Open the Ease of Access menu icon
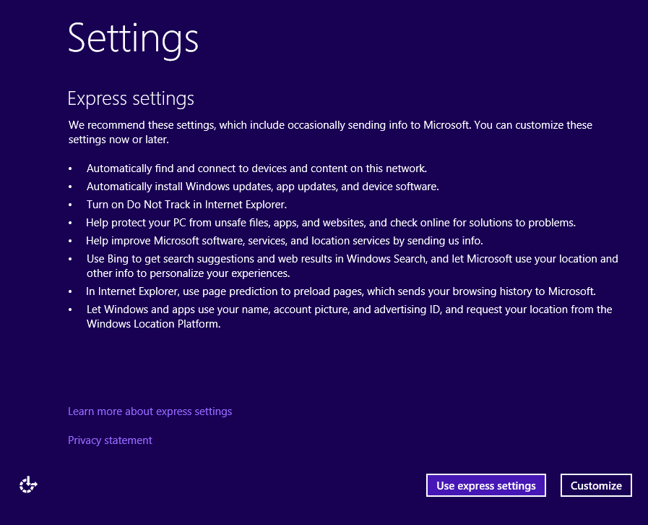648x525 pixels. [28, 485]
